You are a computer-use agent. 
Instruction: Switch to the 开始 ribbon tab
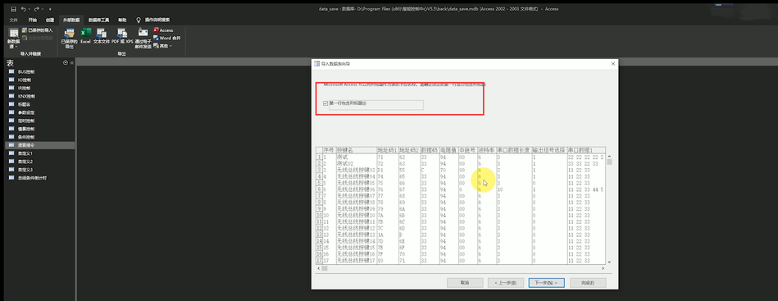coord(32,20)
